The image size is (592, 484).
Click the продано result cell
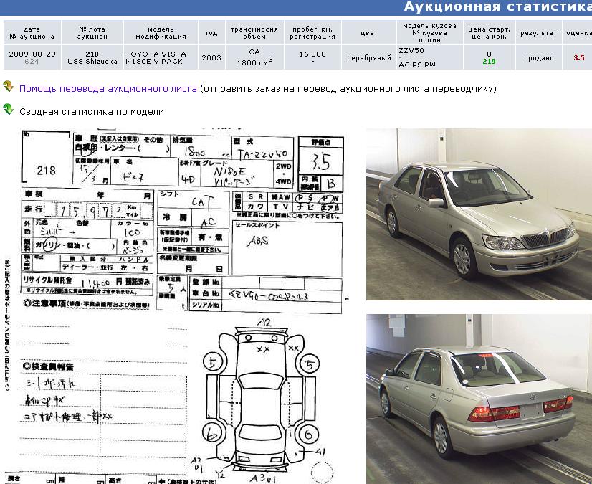(538, 58)
